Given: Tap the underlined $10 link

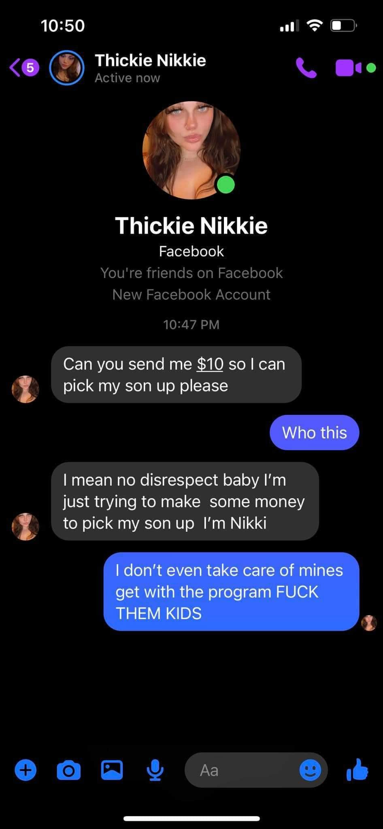Looking at the screenshot, I should [210, 364].
